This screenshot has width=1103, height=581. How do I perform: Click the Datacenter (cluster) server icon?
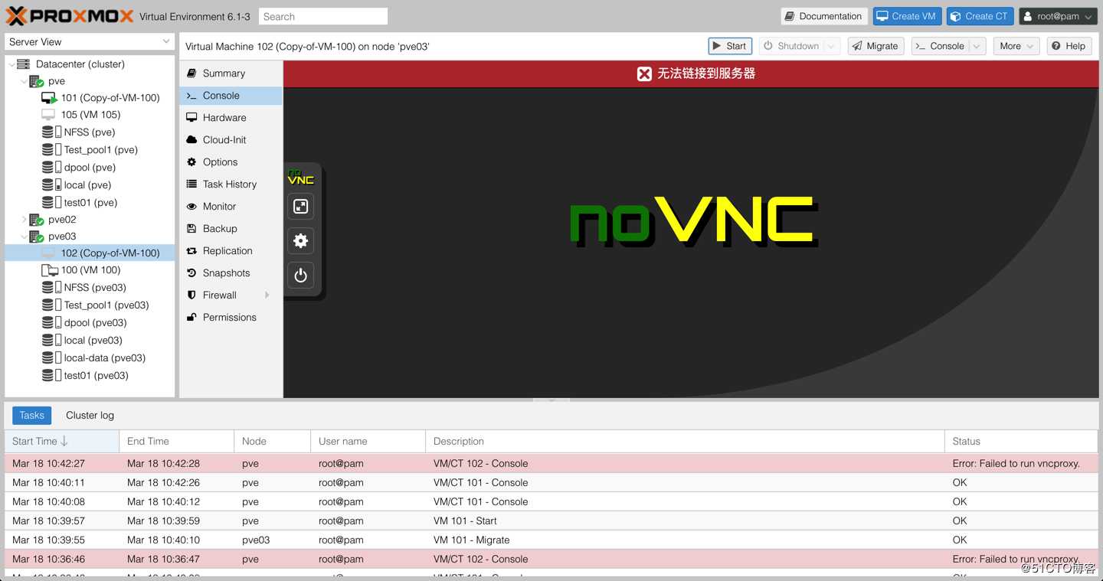coord(23,64)
